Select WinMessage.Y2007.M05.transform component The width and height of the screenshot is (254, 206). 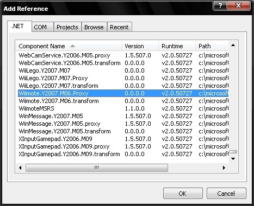(x=123, y=131)
